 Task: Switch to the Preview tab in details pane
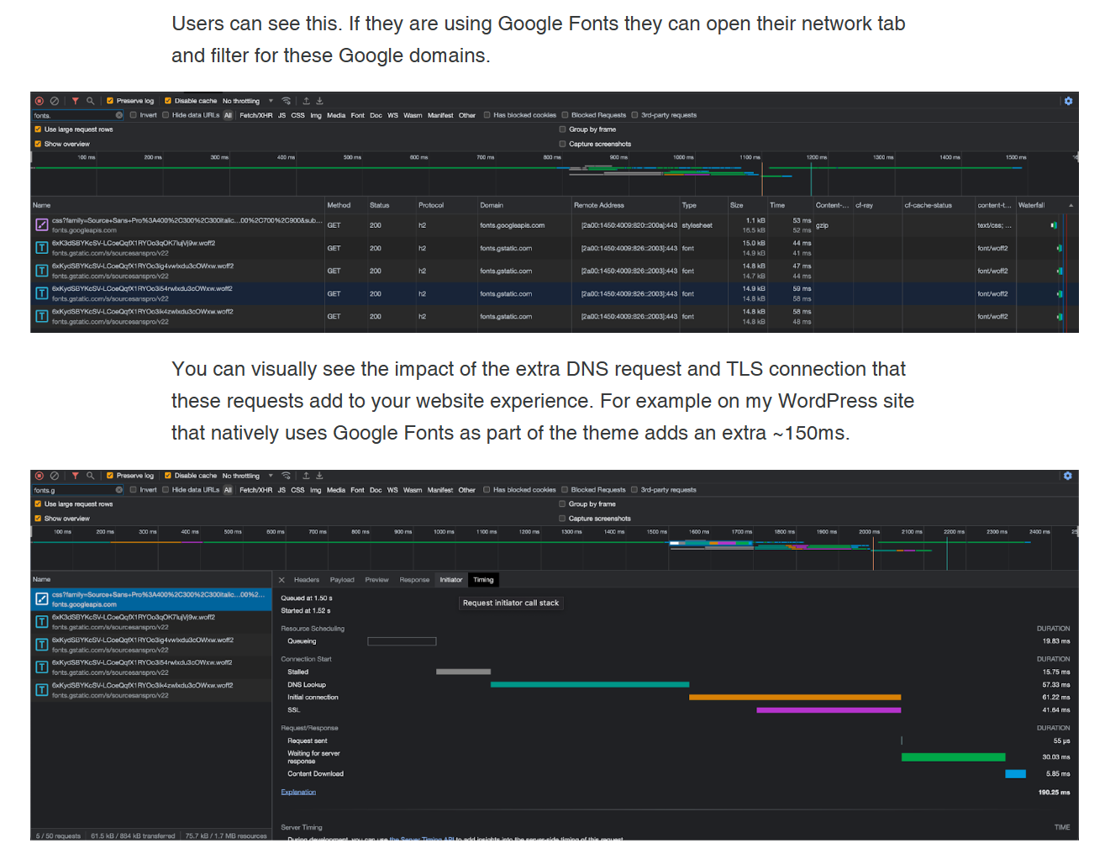376,580
